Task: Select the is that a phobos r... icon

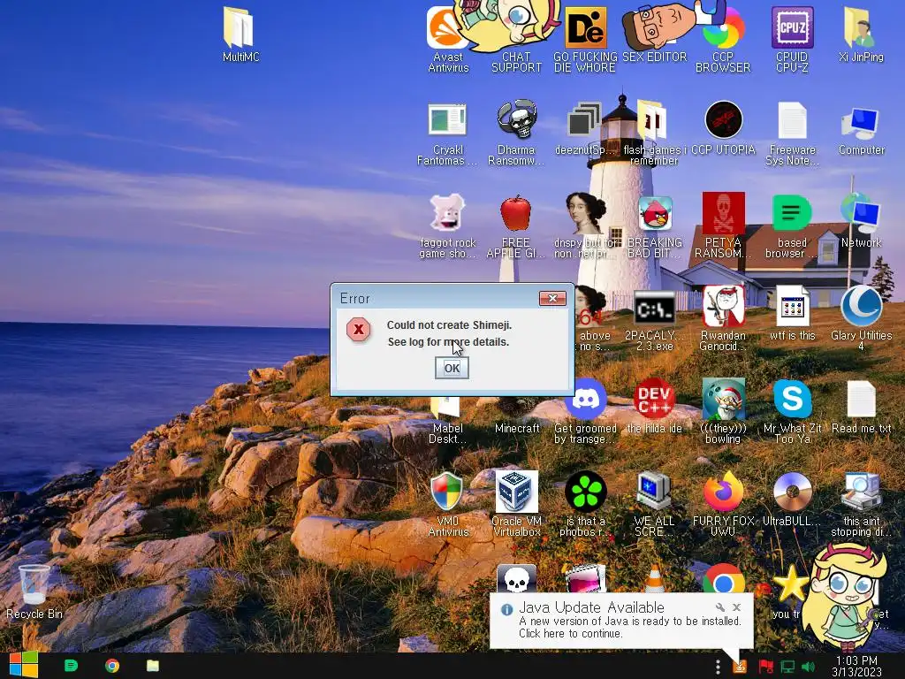Action: point(585,505)
